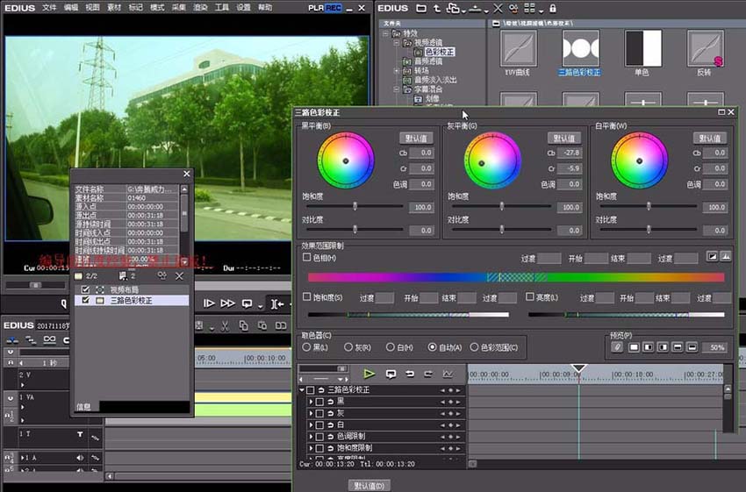Select the 自动(A) radio button
The image size is (746, 492).
tap(432, 347)
